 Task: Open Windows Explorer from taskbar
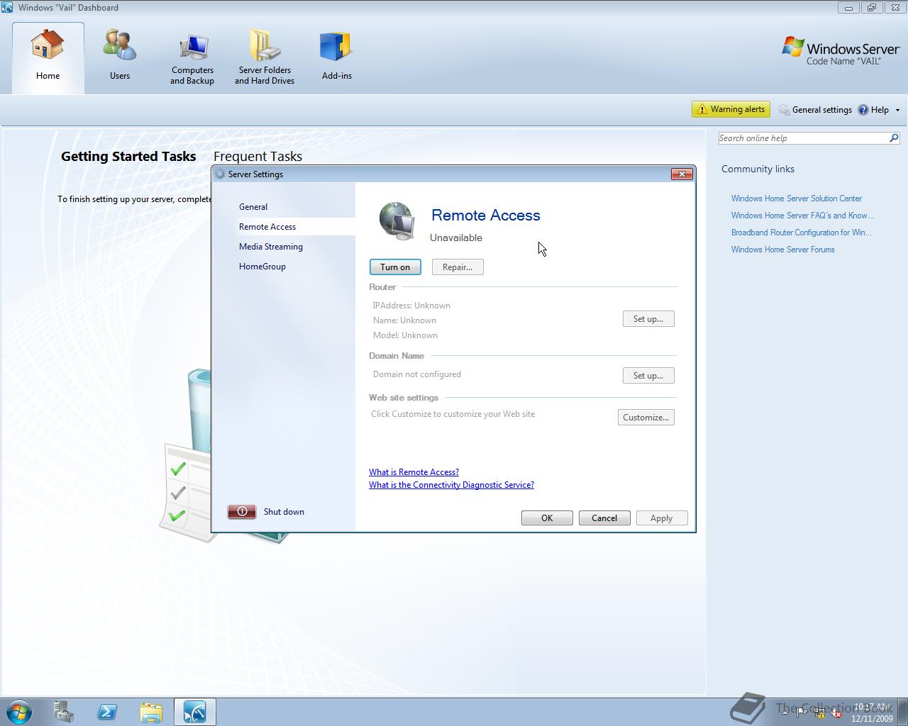pyautogui.click(x=151, y=712)
